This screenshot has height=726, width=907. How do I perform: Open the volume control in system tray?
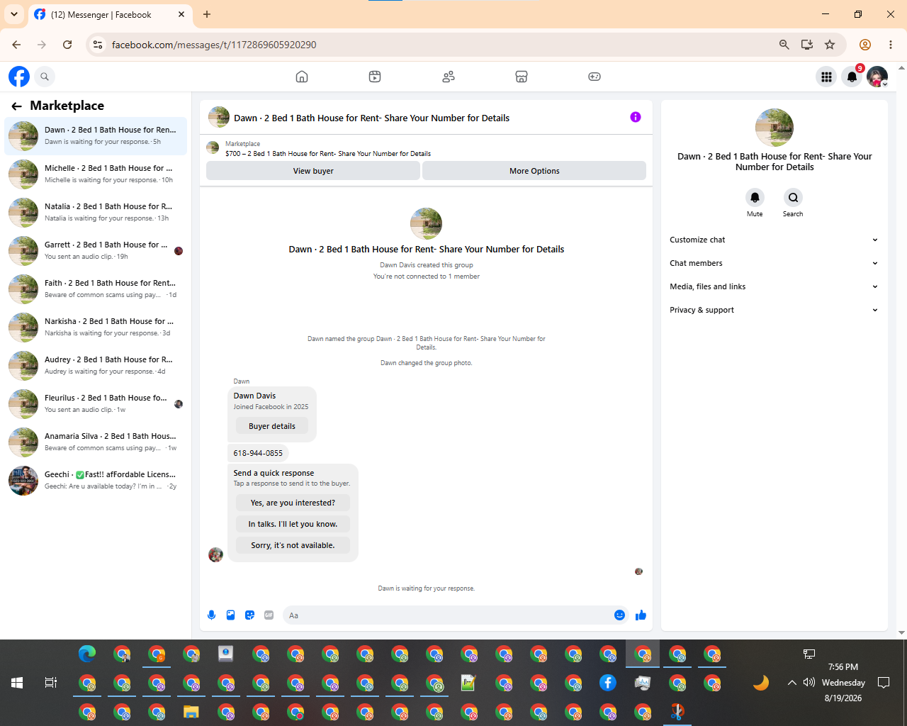pos(809,683)
